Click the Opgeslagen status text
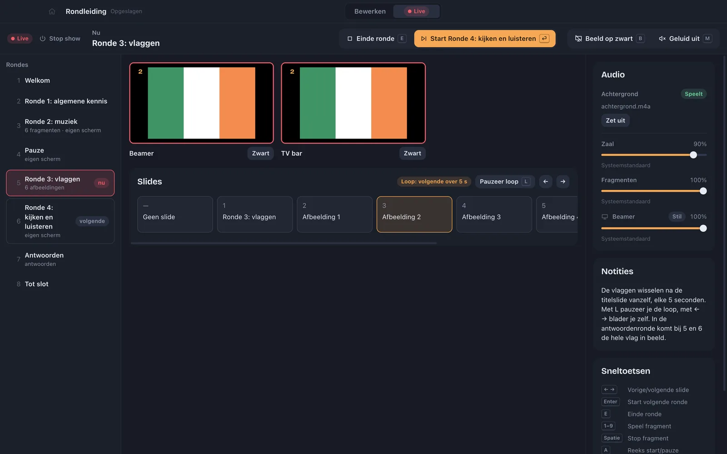727x454 pixels. 126,11
